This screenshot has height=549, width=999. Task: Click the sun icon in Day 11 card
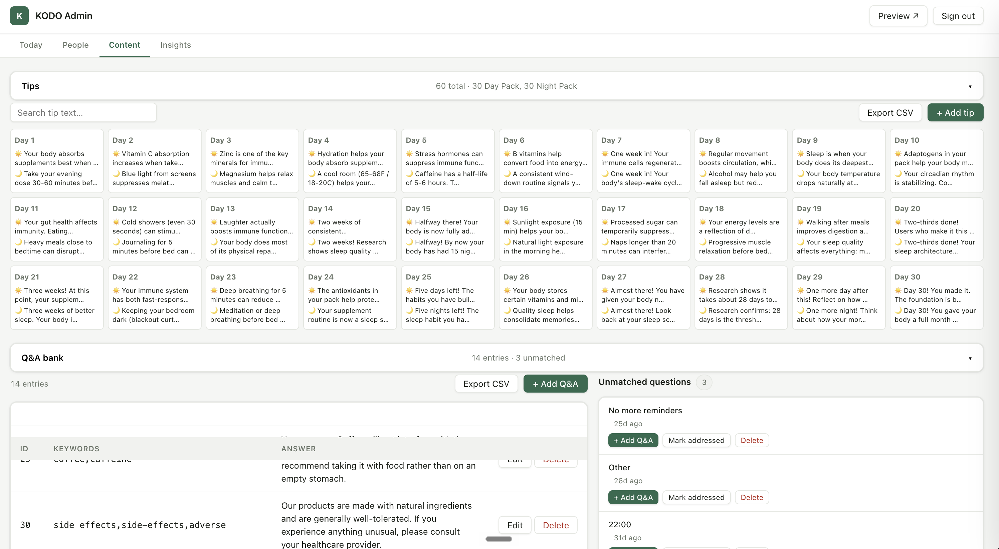pyautogui.click(x=18, y=222)
